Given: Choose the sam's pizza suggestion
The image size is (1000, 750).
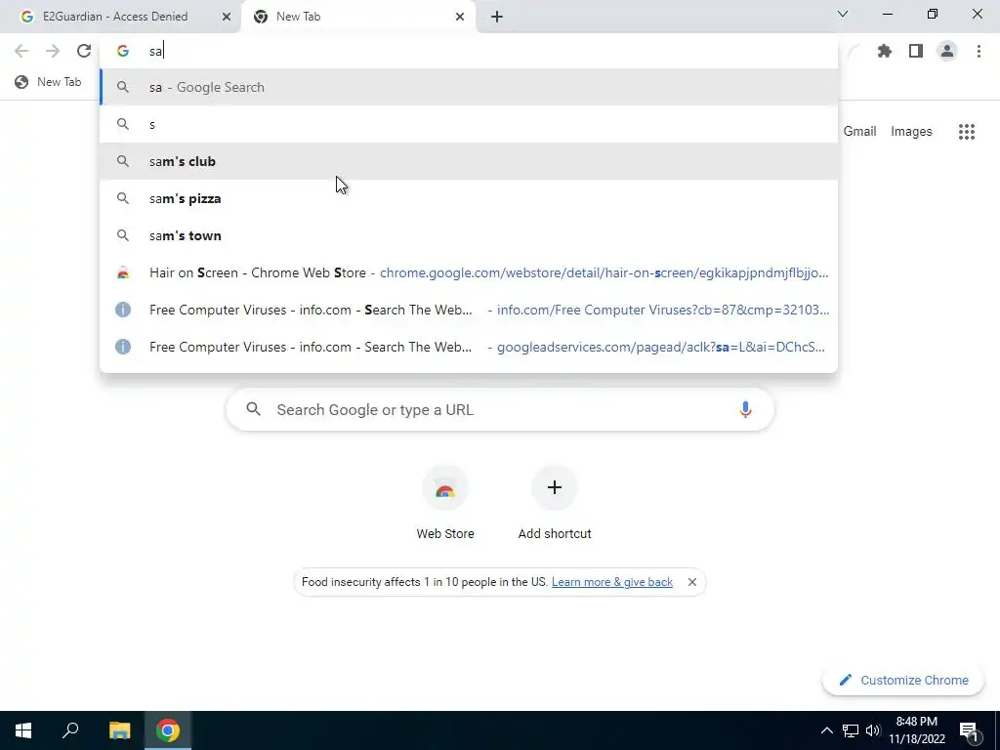Looking at the screenshot, I should click(x=469, y=198).
